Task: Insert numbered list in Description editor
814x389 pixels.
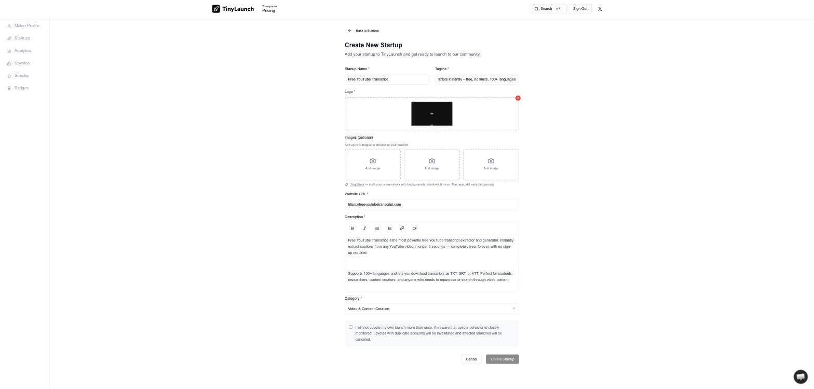Action: pos(389,229)
